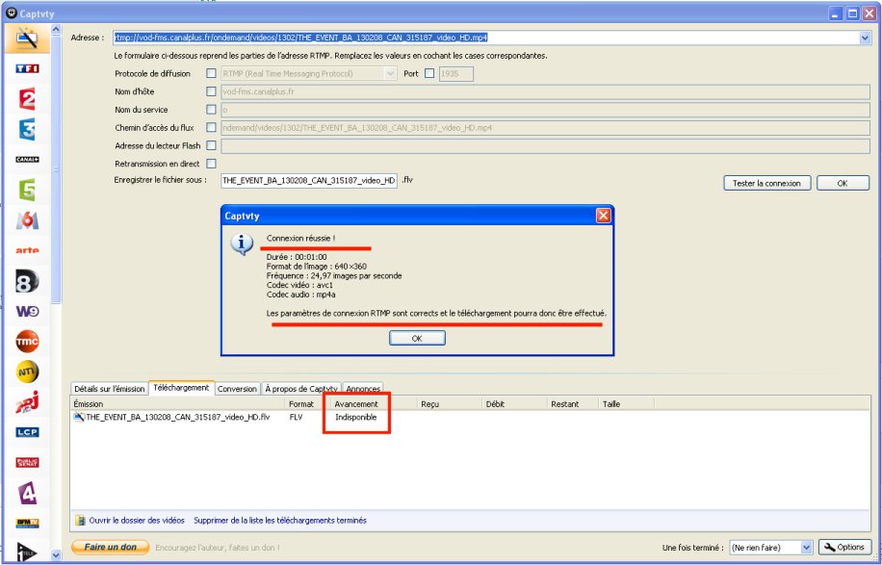The image size is (882, 565).
Task: Click the W9 channel icon
Action: pos(27,311)
